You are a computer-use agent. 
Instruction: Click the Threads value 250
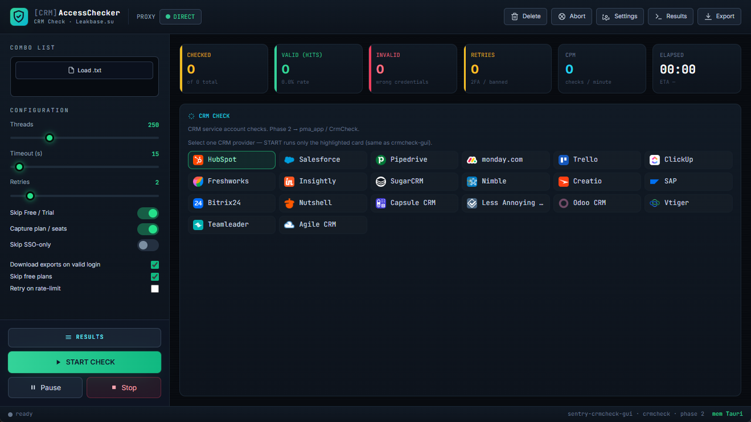[153, 125]
